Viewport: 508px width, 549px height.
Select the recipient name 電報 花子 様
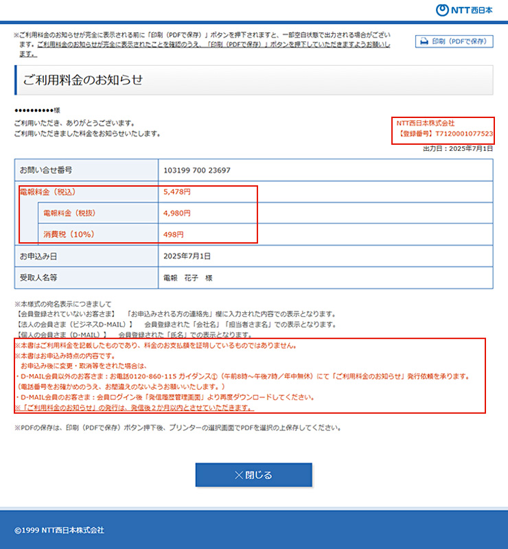point(187,278)
